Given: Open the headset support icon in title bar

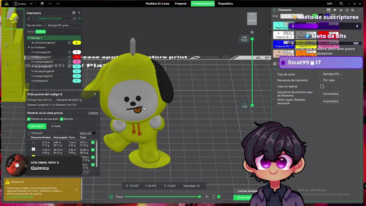Looking at the screenshot, I should coord(341,4).
